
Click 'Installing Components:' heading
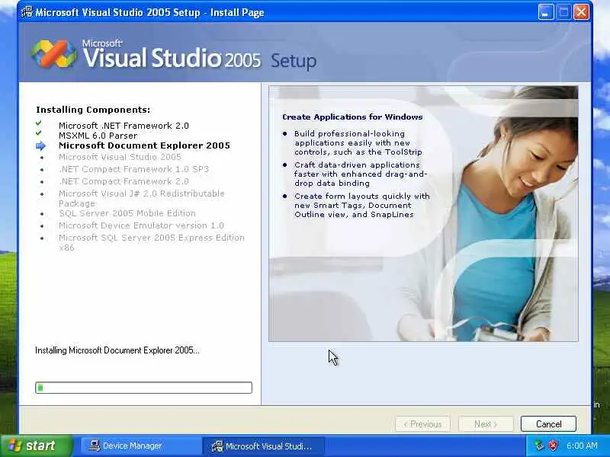coord(93,110)
